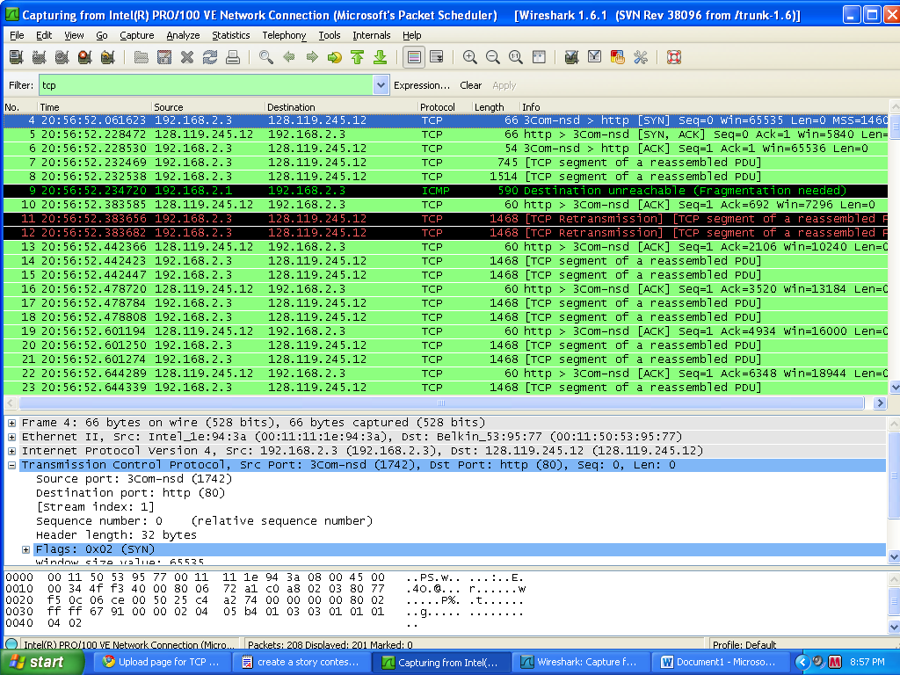Show capture options toolbar icon
This screenshot has height=675, width=900.
[x=39, y=57]
